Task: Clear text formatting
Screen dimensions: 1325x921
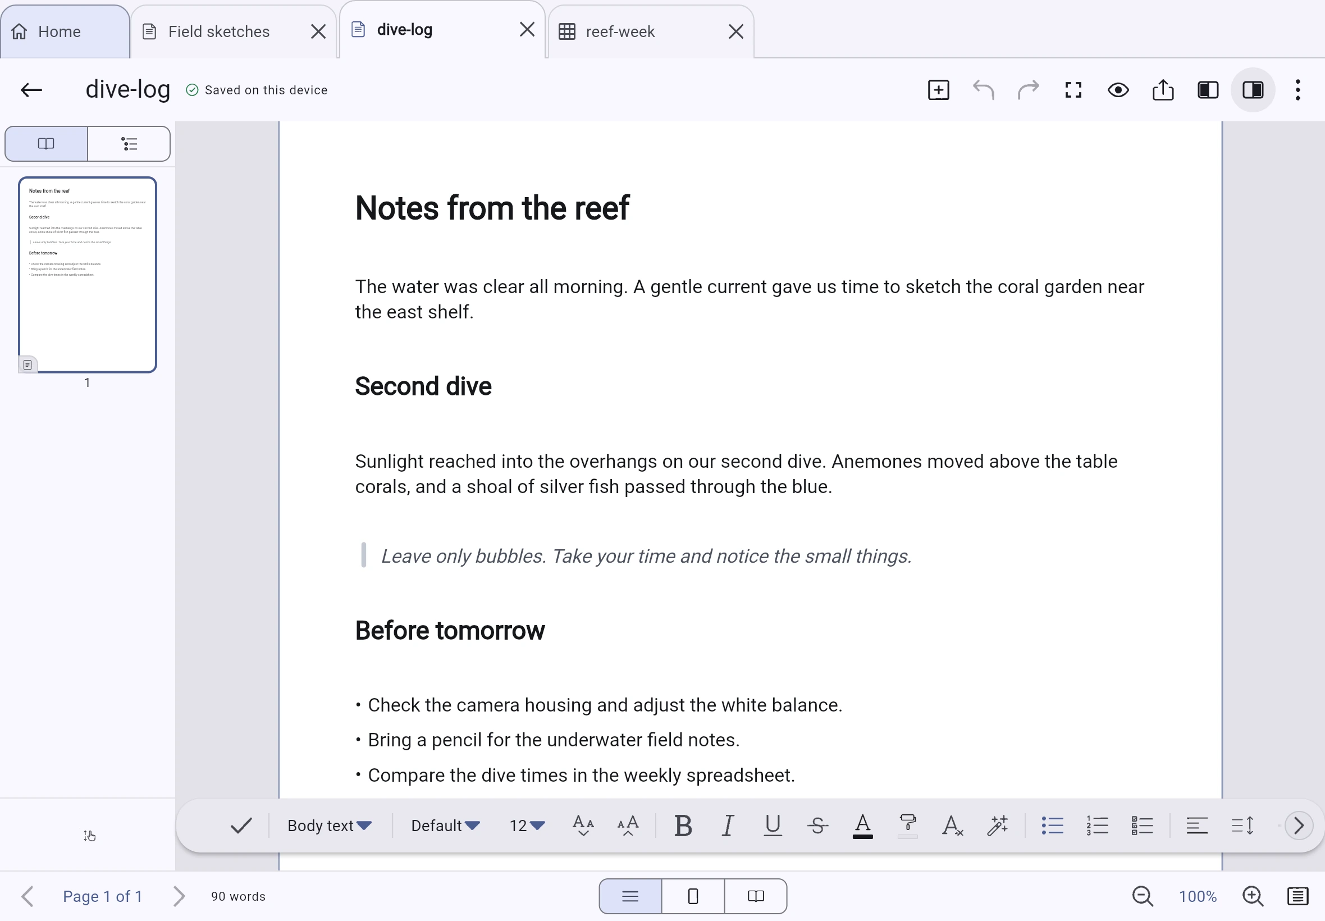Action: [x=952, y=826]
